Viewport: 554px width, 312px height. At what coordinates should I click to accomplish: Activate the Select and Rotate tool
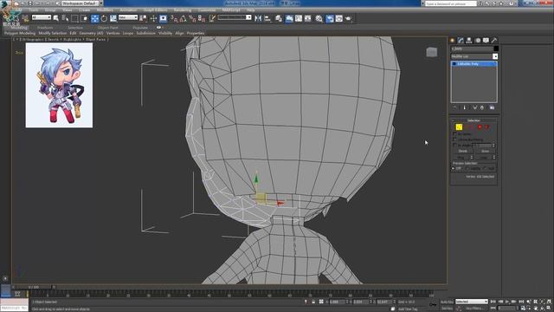point(104,19)
